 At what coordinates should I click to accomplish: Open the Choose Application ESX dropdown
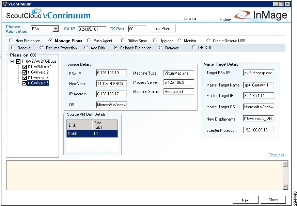pyautogui.click(x=56, y=29)
